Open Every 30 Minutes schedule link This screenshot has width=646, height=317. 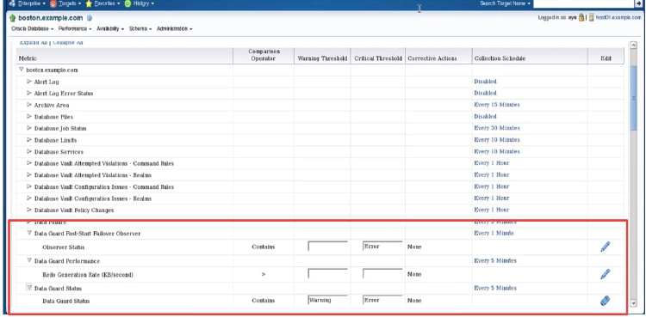coord(497,128)
